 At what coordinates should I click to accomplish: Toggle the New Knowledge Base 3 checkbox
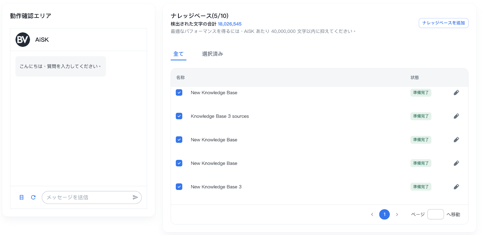tap(179, 186)
